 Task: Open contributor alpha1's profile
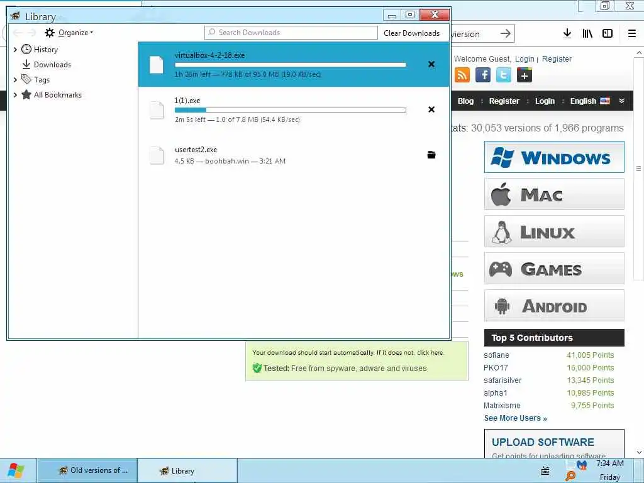click(x=496, y=393)
